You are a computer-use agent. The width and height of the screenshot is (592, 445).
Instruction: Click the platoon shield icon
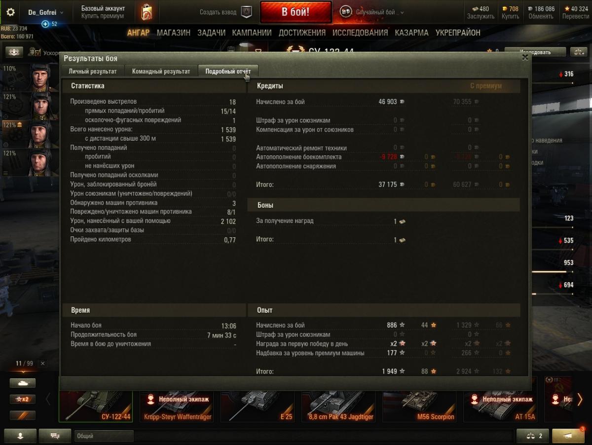coord(246,12)
